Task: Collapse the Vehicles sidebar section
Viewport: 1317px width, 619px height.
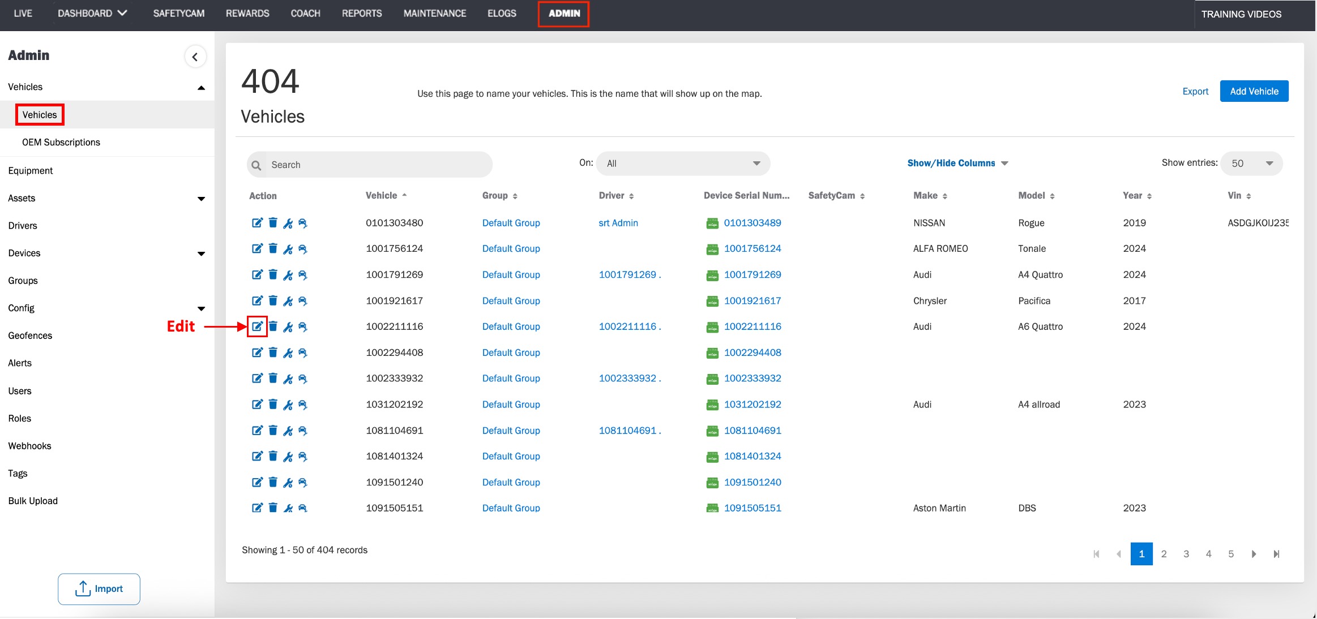Action: click(x=201, y=88)
